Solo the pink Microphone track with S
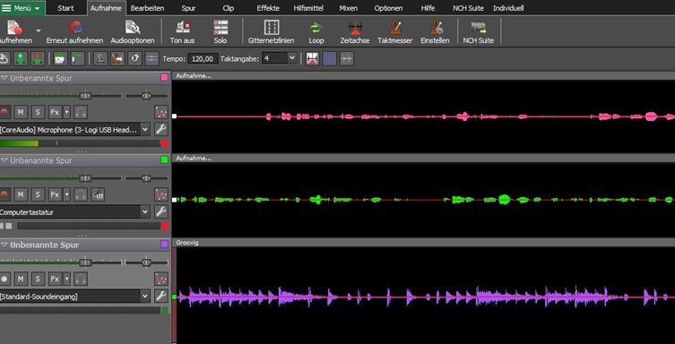The image size is (675, 344). coord(38,112)
